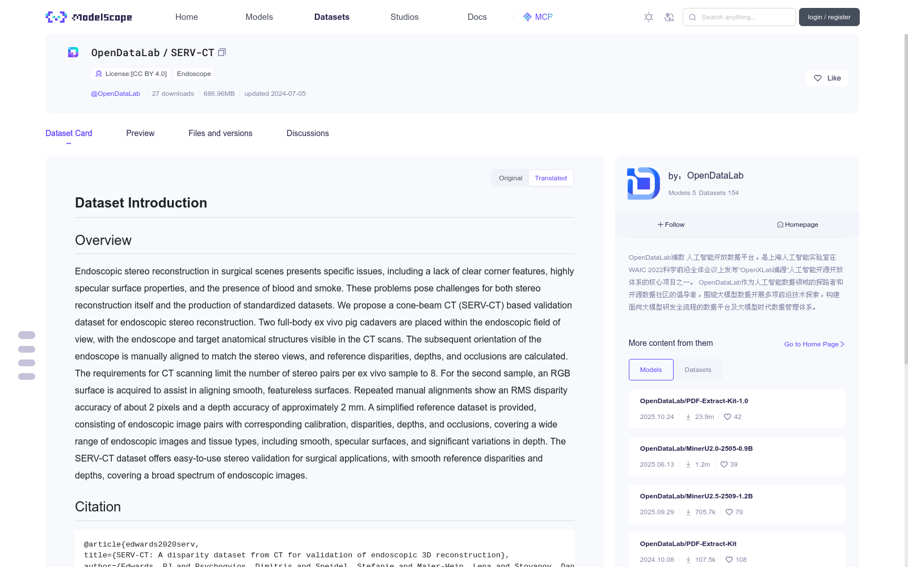Screen dimensions: 908x567
Task: Click the Dataset Introduction heading
Action: [141, 203]
